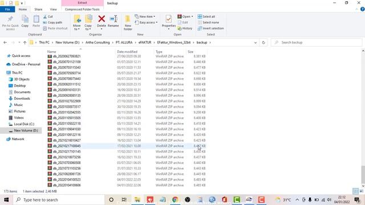Screen dimensions: 365x205
Task: Open the notification center icon
Action: click(358, 200)
